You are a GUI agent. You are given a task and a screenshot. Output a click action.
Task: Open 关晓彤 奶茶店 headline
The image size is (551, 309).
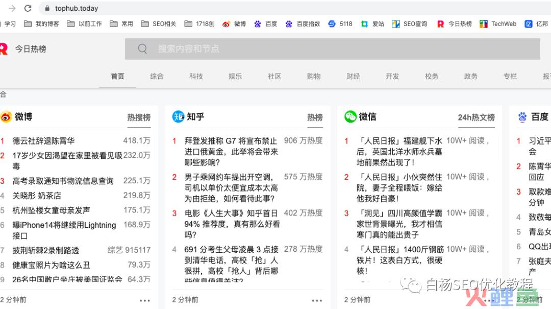(x=37, y=196)
